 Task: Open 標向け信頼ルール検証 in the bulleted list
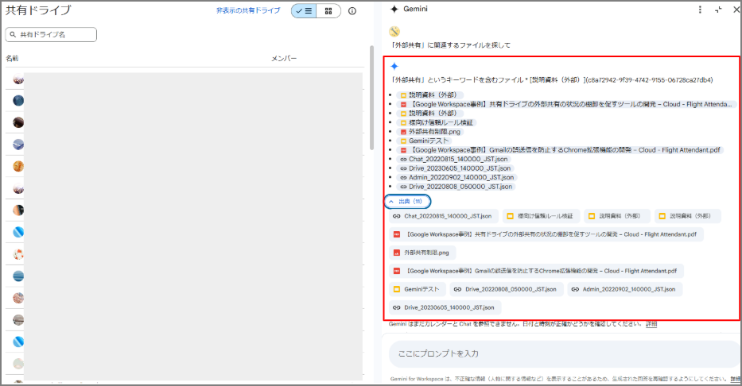[436, 122]
